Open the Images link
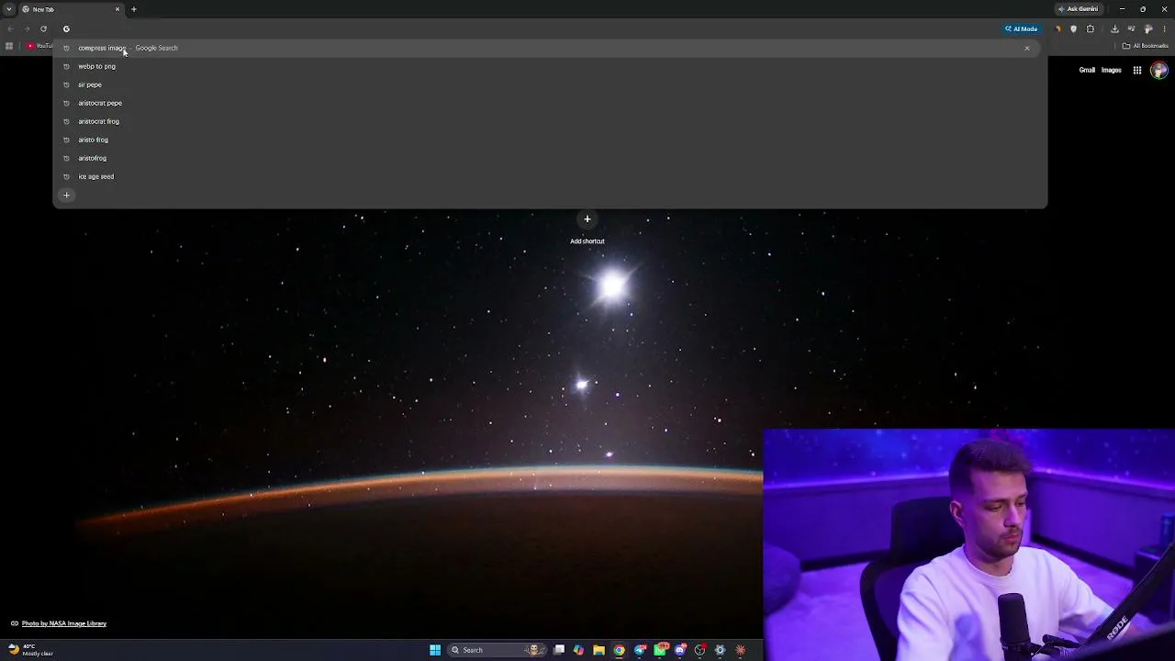The height and width of the screenshot is (661, 1175). pos(1112,70)
